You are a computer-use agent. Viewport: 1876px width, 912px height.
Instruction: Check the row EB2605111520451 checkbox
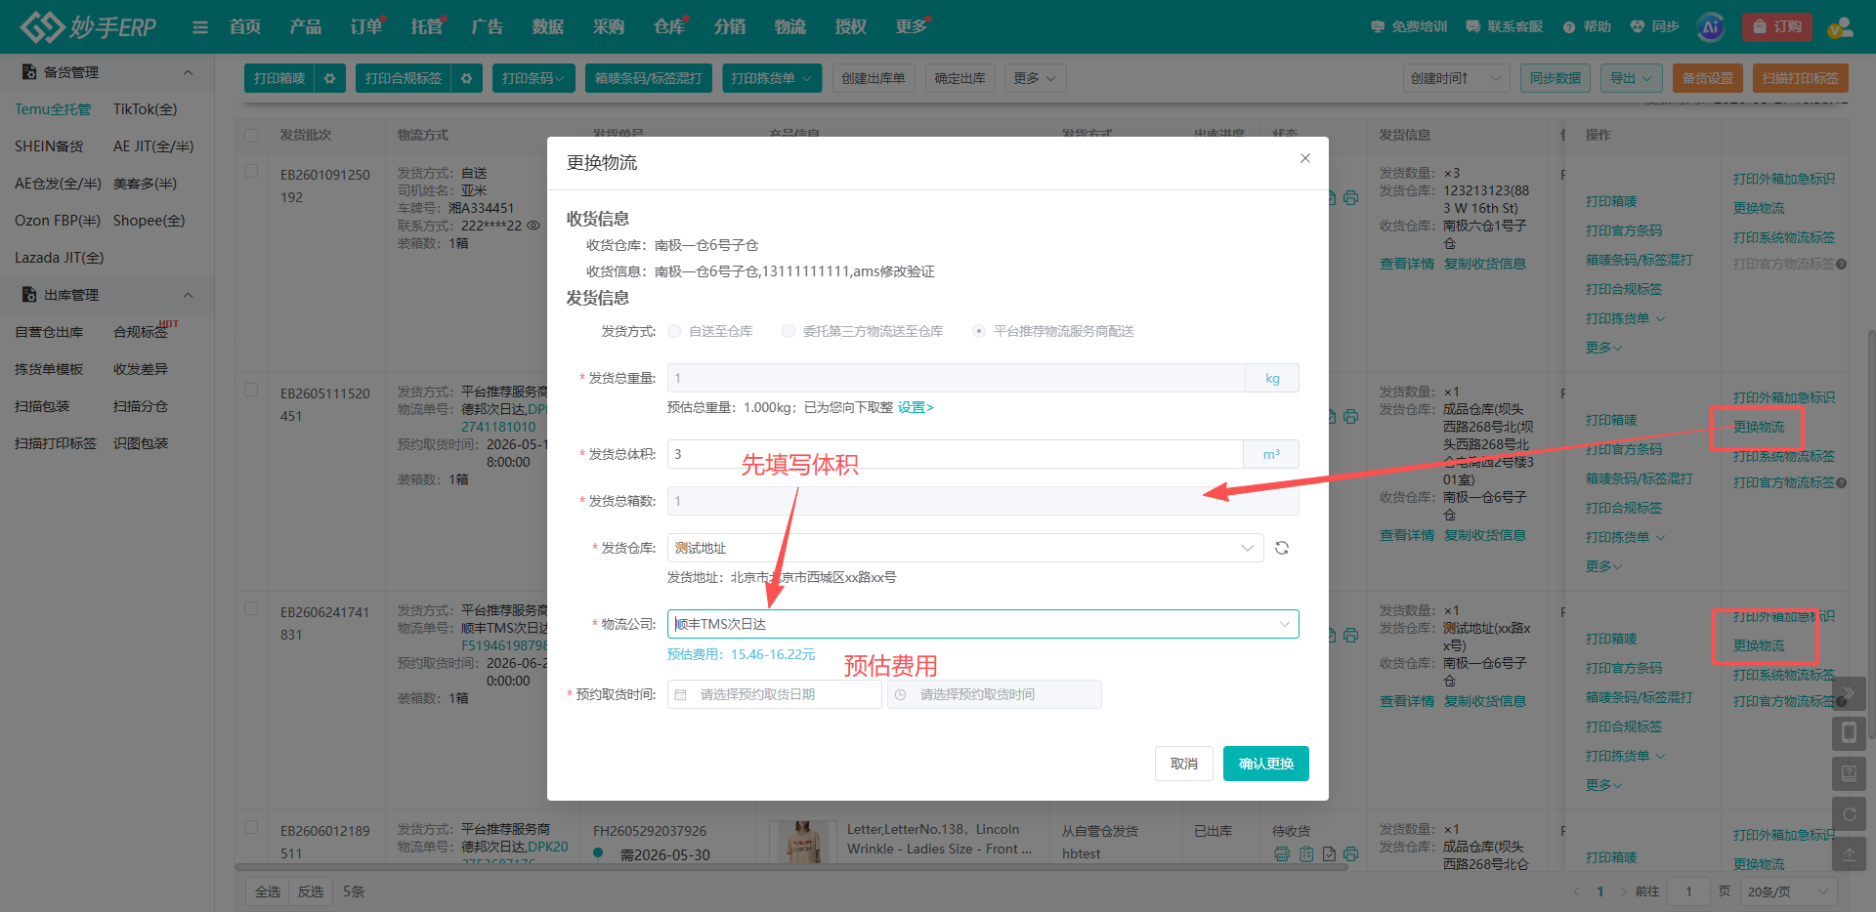click(x=251, y=390)
